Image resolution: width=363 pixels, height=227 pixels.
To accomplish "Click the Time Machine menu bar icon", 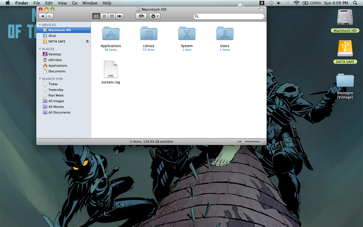I will tap(271, 3).
